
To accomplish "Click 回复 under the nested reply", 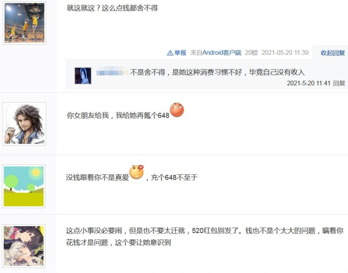I will pyautogui.click(x=339, y=83).
